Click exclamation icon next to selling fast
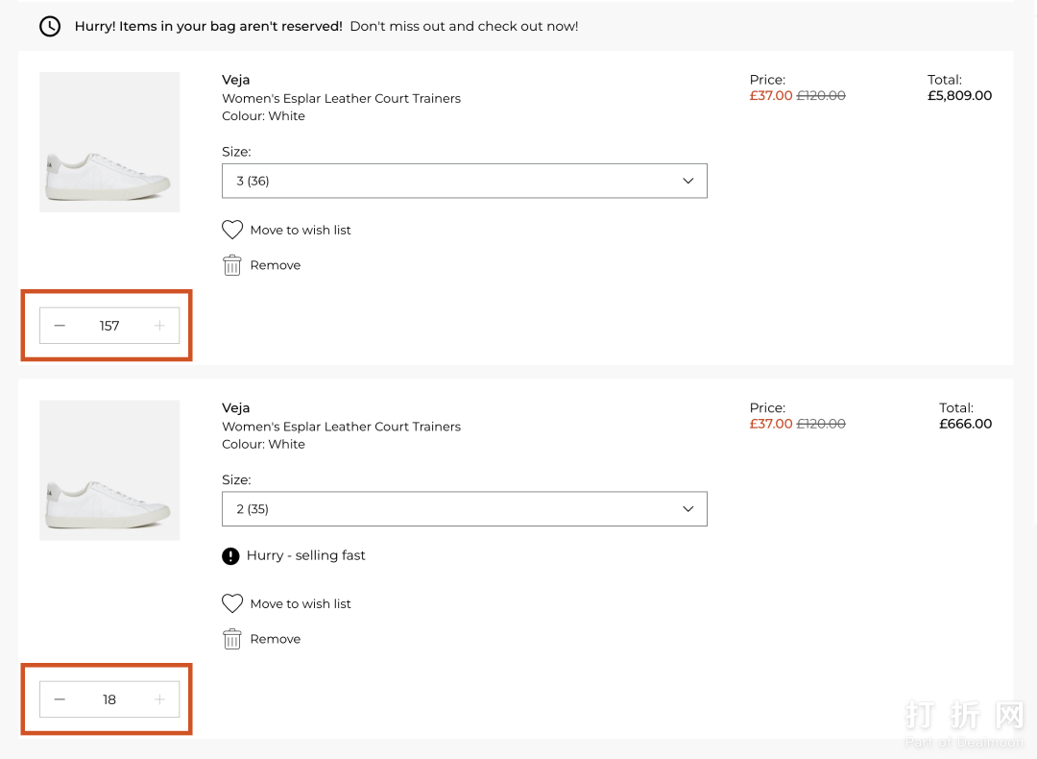Viewport: 1037px width, 759px height. pyautogui.click(x=230, y=556)
